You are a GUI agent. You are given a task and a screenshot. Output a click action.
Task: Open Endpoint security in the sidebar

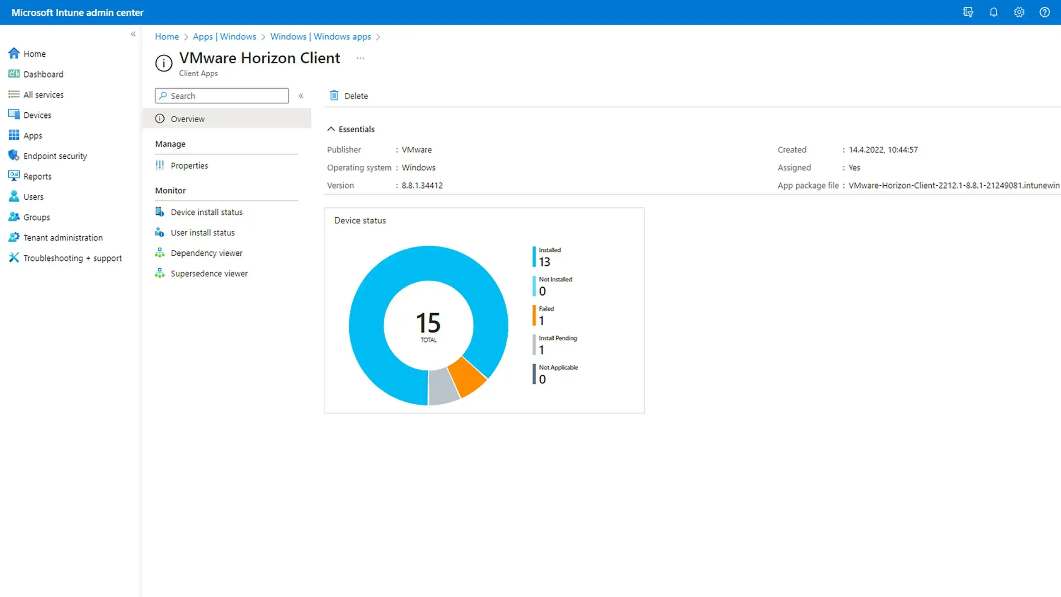click(x=55, y=156)
